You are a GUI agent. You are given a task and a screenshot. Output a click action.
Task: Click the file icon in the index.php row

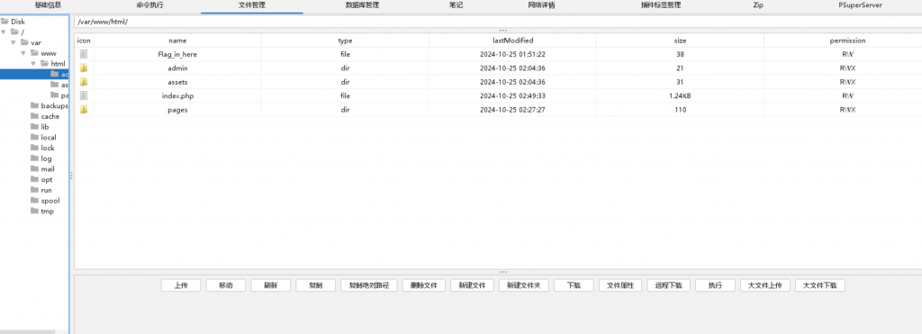click(84, 95)
